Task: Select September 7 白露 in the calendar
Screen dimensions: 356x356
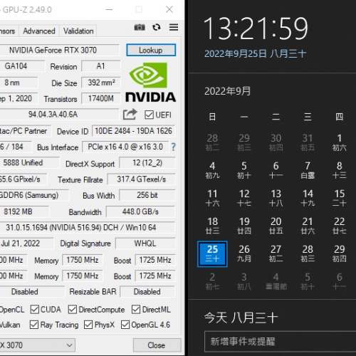Action: pos(308,170)
